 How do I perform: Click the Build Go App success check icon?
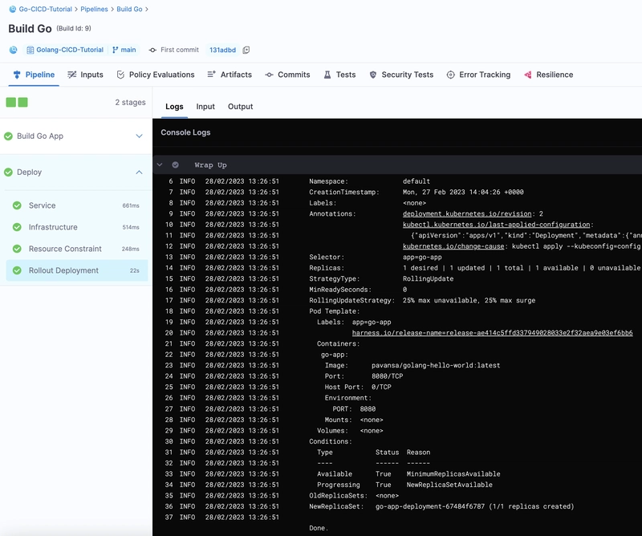(8, 136)
